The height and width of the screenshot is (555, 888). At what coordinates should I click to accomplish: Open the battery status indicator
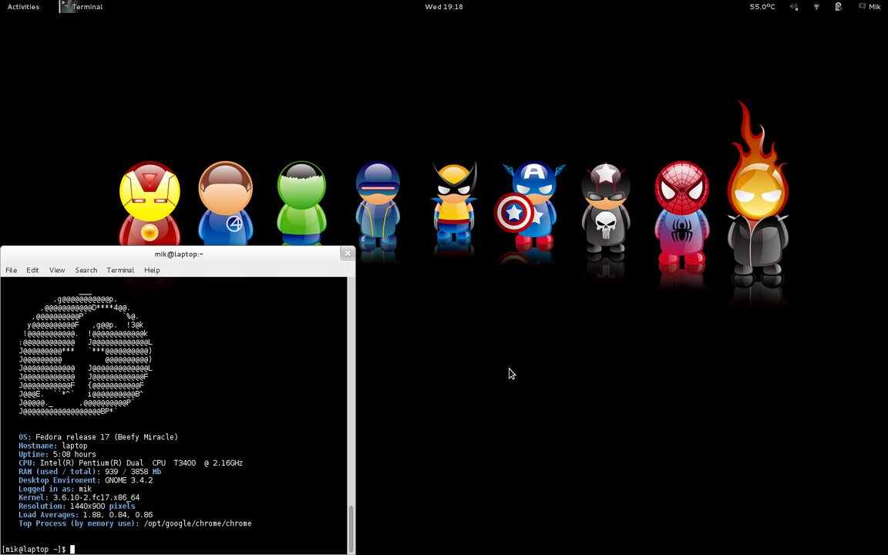pos(838,7)
